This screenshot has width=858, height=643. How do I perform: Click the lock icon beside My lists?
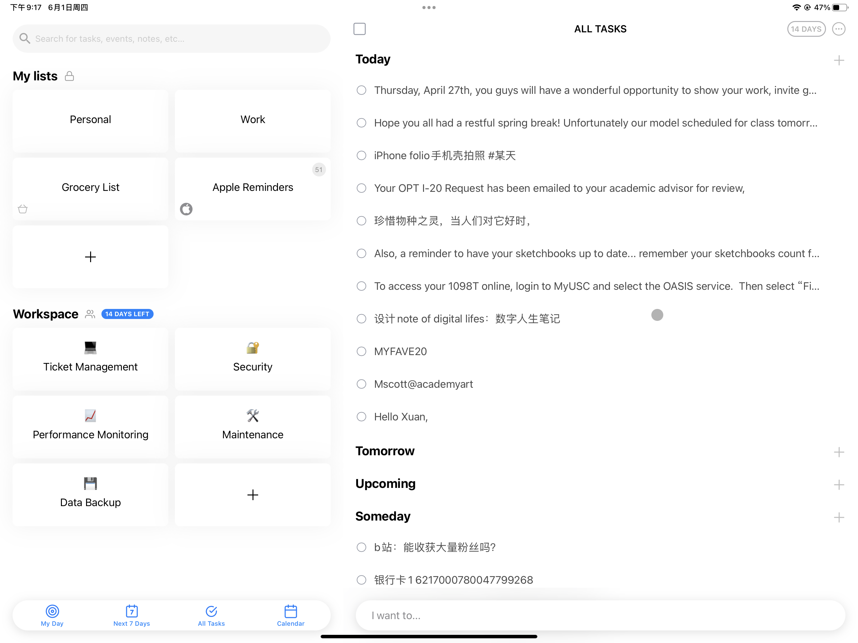[69, 76]
